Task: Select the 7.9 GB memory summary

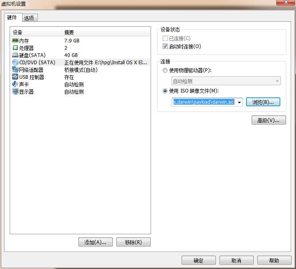Action: pos(72,40)
